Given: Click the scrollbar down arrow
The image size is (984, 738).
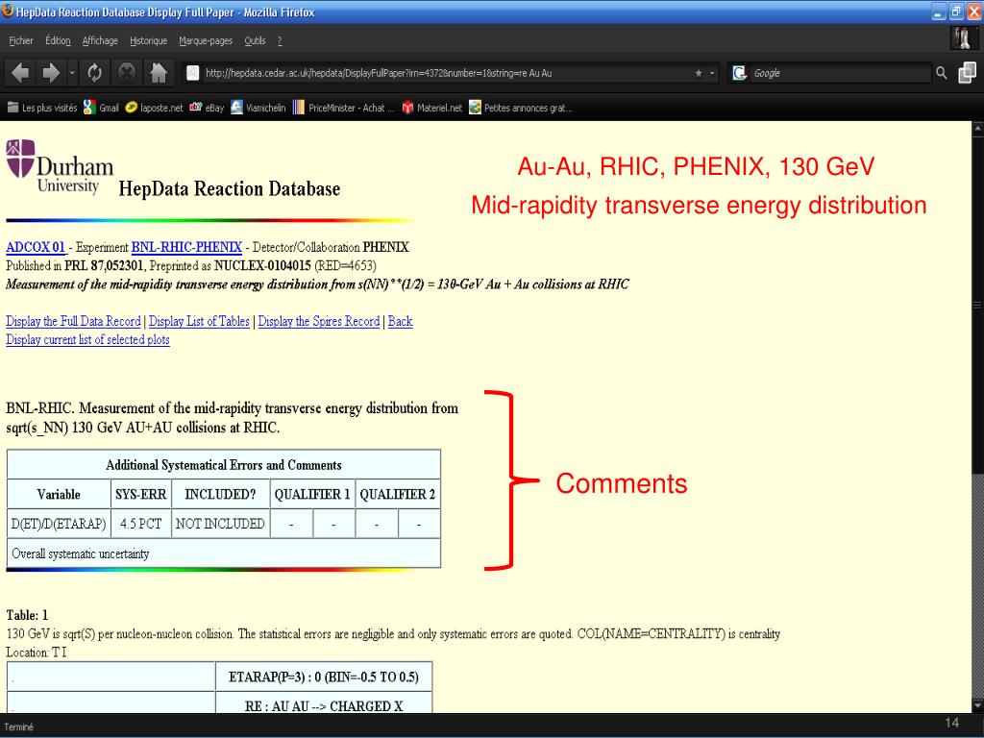Looking at the screenshot, I should [x=977, y=704].
